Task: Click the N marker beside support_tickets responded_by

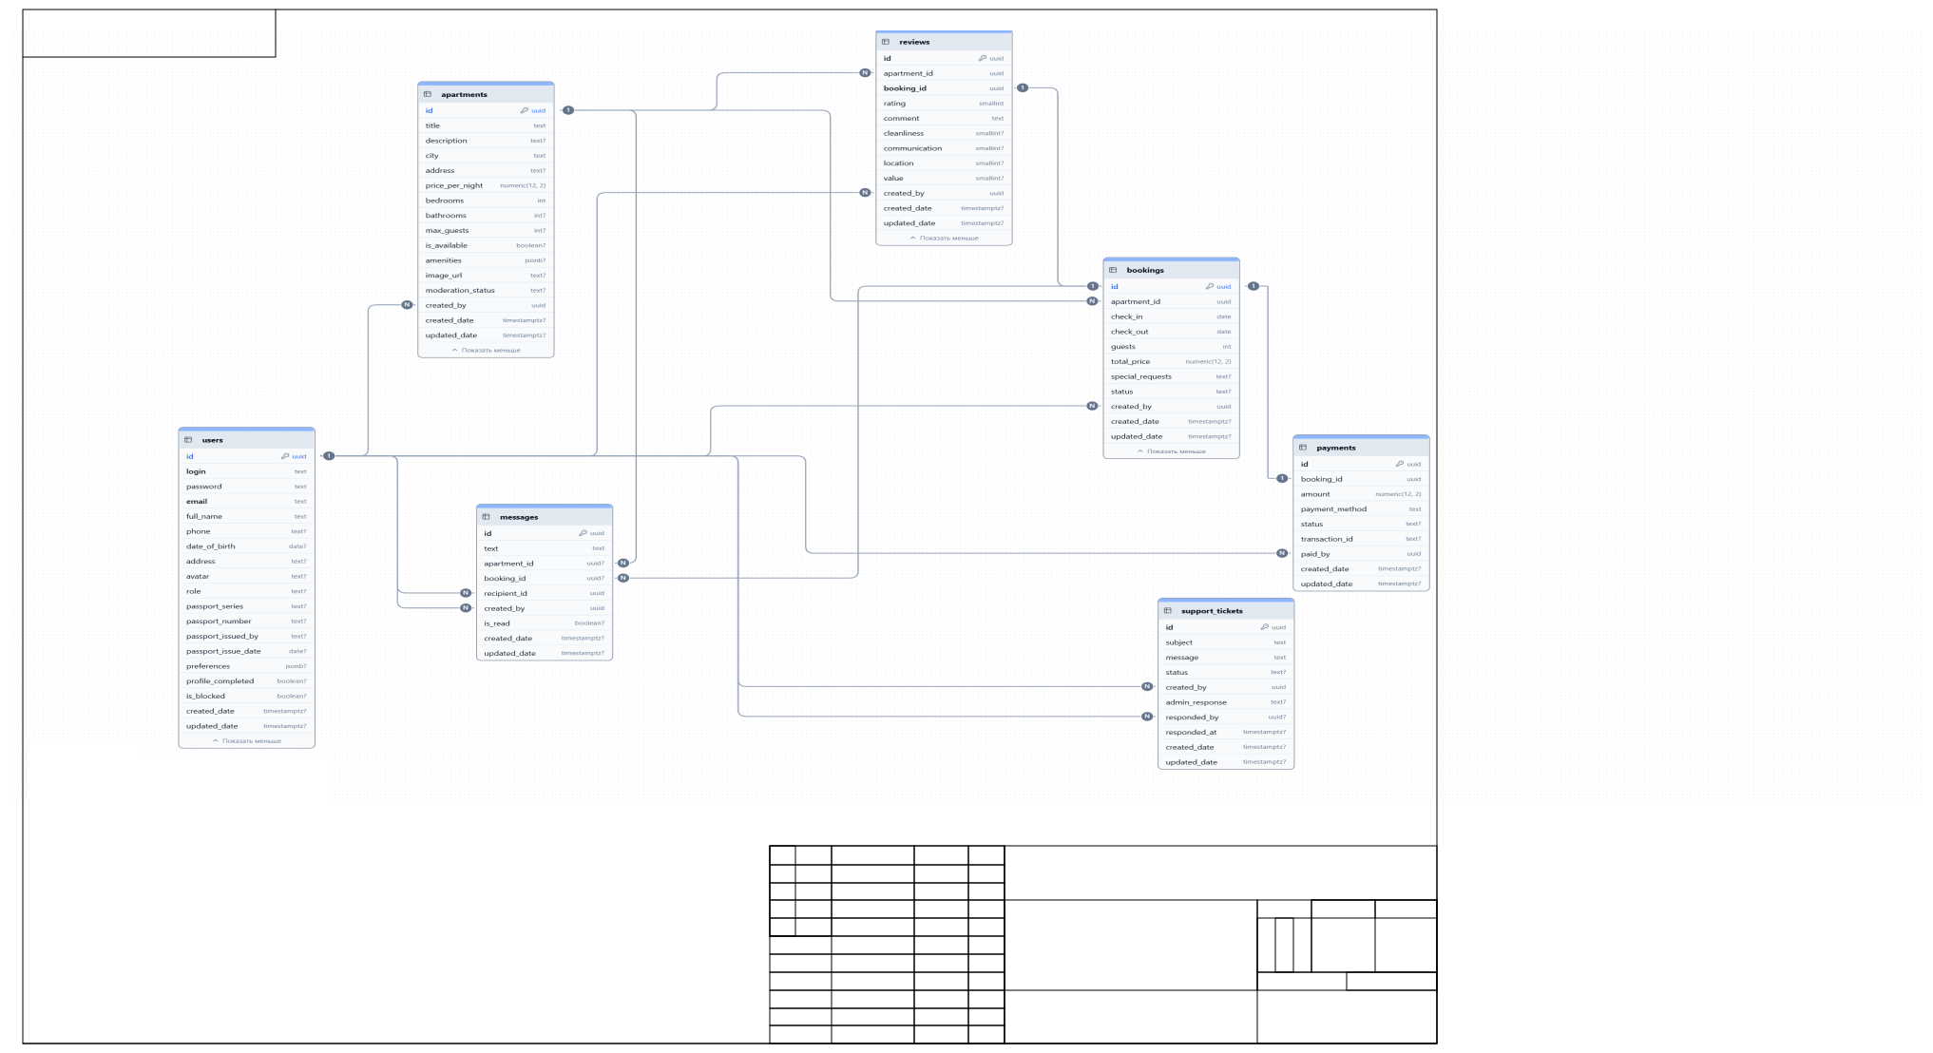Action: click(1147, 717)
